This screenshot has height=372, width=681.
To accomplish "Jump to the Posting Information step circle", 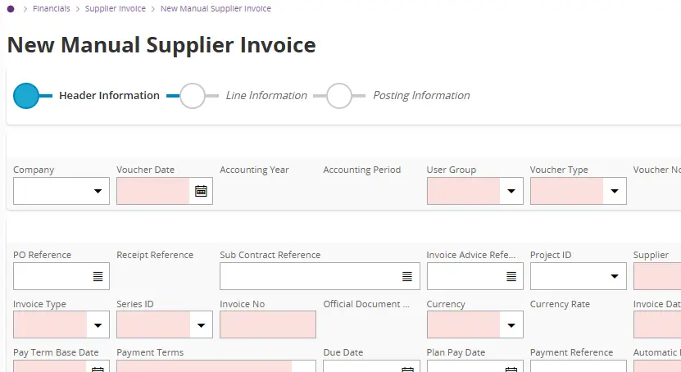I will click(x=339, y=96).
